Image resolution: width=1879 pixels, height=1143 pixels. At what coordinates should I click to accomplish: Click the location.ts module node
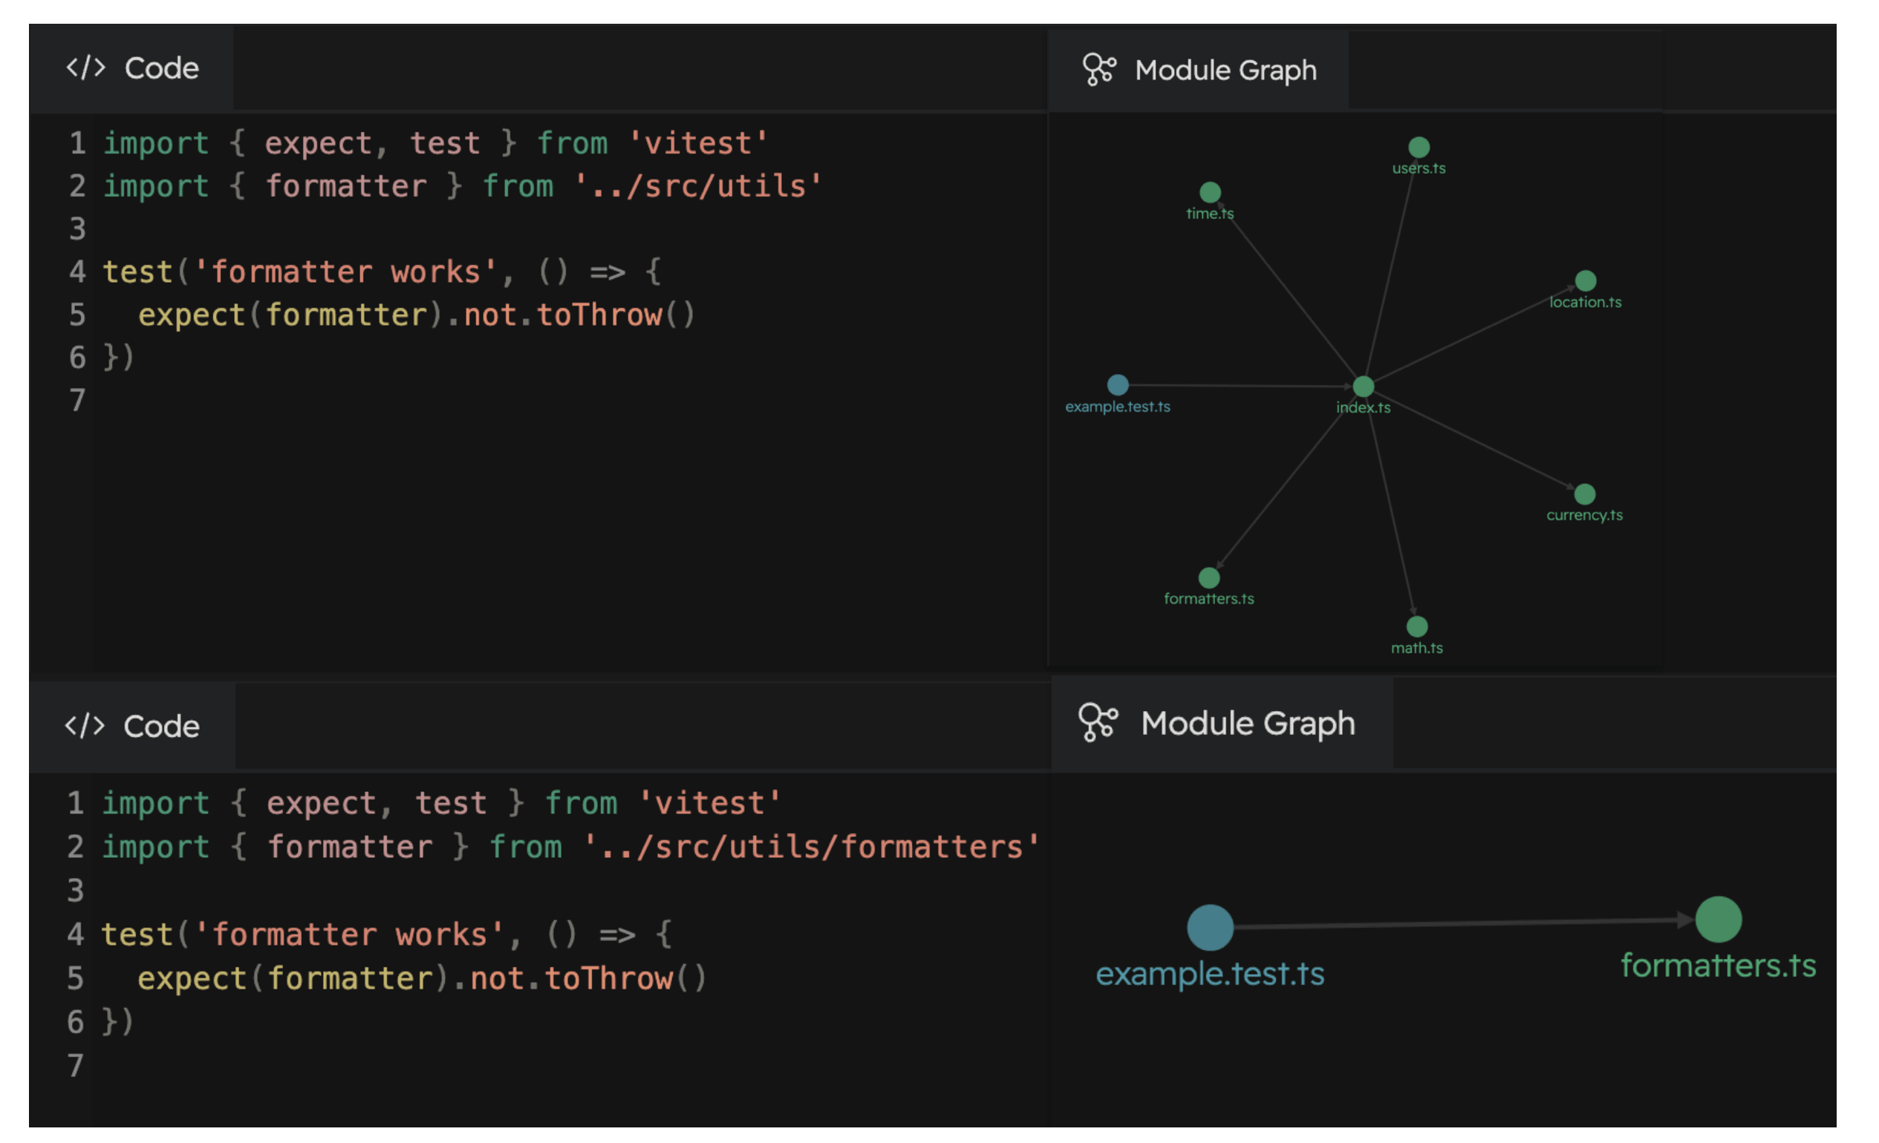(x=1586, y=281)
